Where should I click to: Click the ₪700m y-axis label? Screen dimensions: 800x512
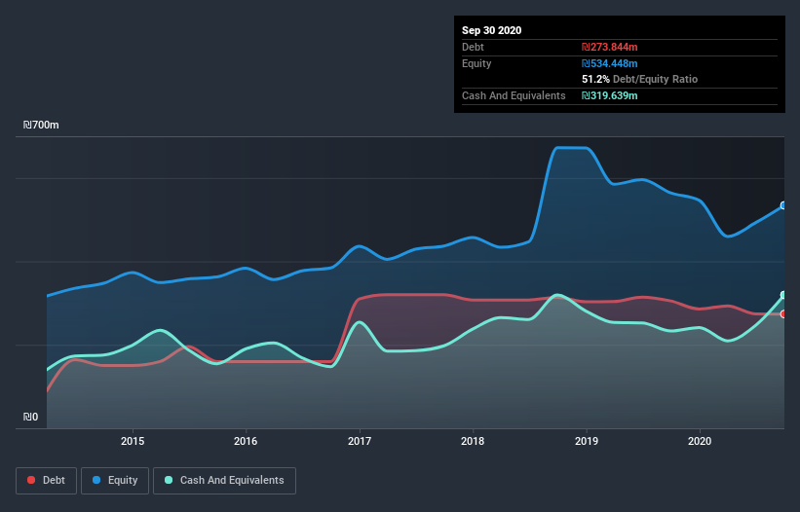tap(41, 125)
